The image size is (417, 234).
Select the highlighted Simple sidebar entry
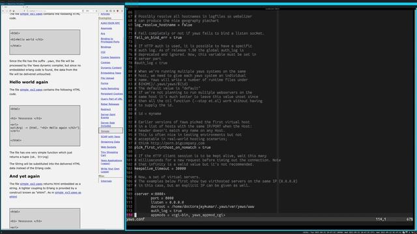111,131
